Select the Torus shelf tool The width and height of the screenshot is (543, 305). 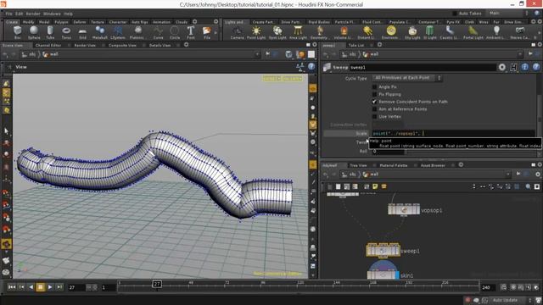pos(66,32)
